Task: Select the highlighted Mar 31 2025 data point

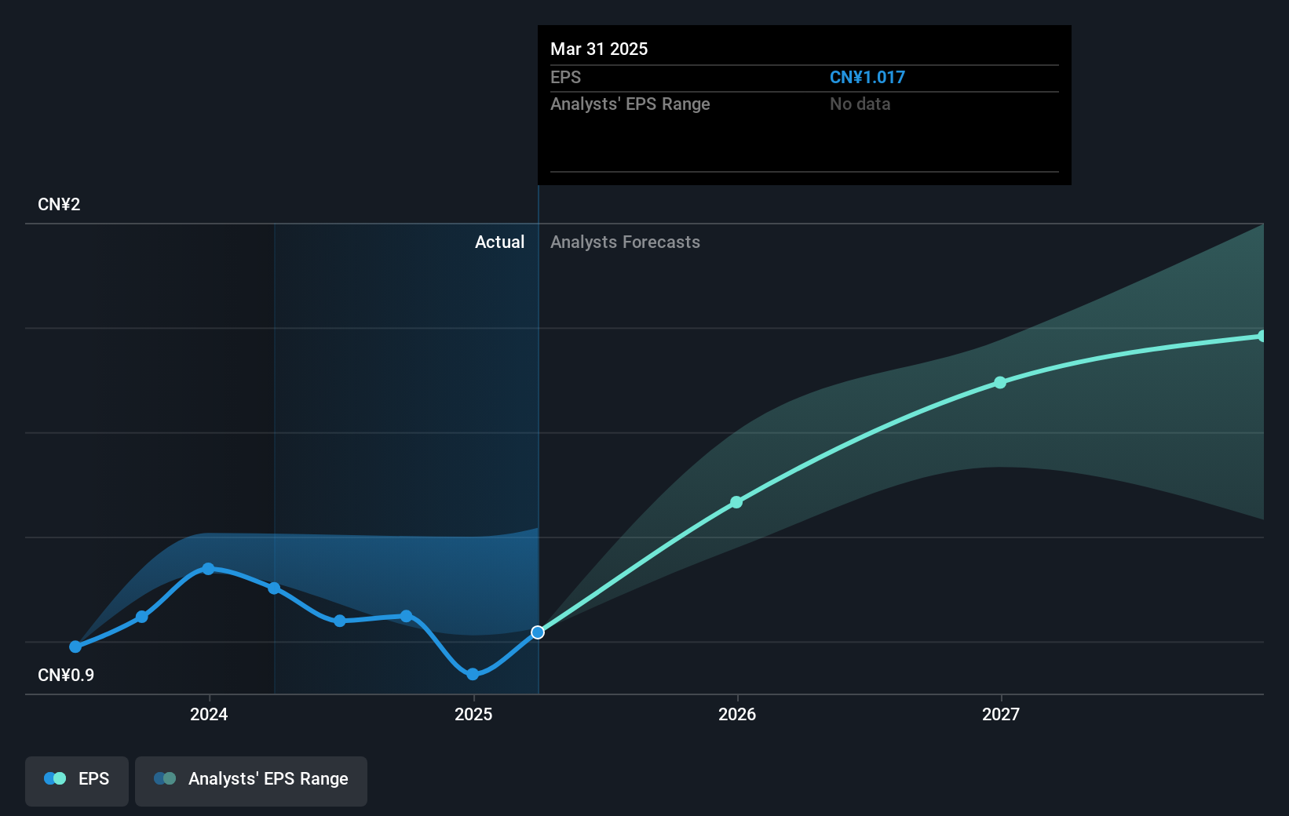Action: (x=538, y=632)
